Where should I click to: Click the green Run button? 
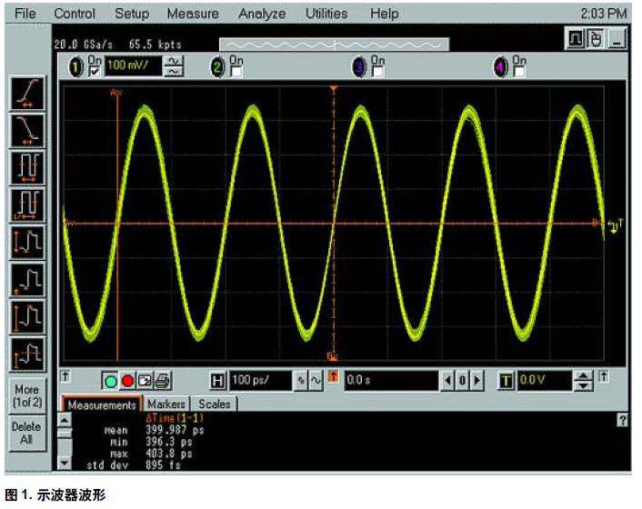[109, 382]
